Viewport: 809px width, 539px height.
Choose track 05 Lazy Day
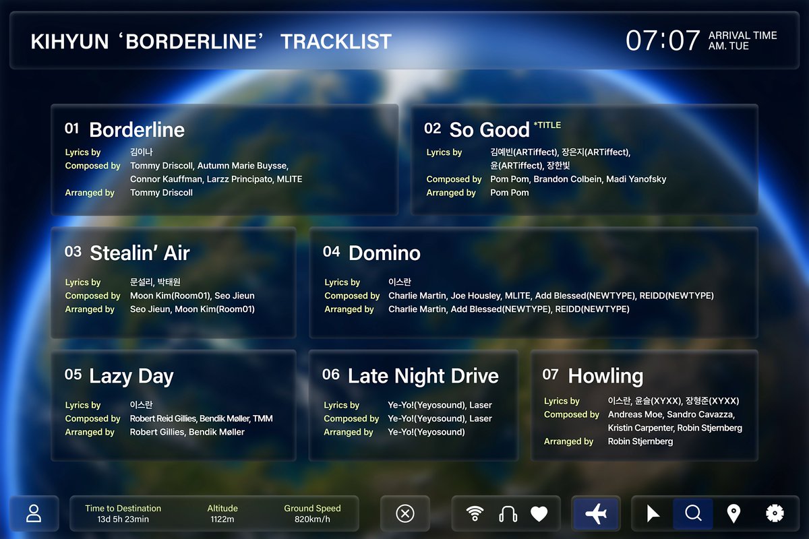click(x=131, y=376)
